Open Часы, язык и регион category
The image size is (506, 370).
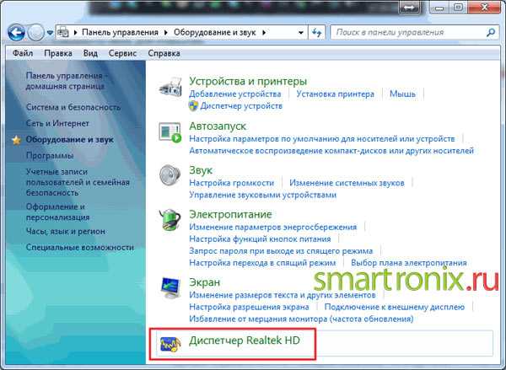(x=66, y=231)
